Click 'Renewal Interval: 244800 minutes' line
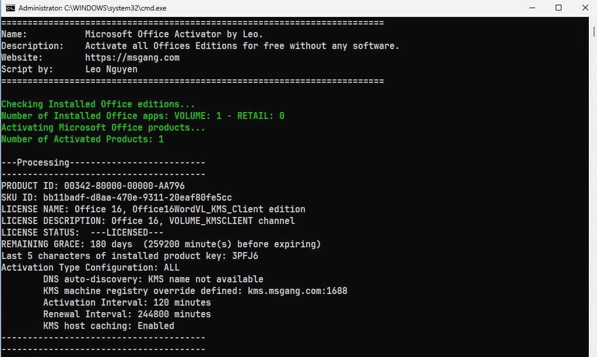This screenshot has height=357, width=597. [x=127, y=314]
